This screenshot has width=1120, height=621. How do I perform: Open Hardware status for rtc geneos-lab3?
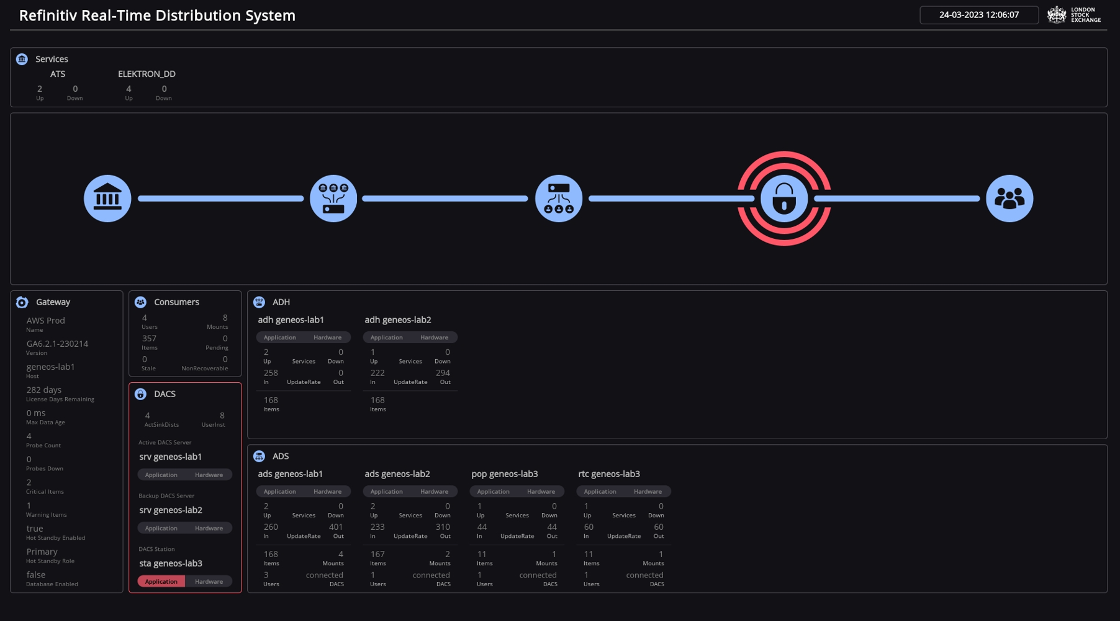pyautogui.click(x=648, y=491)
